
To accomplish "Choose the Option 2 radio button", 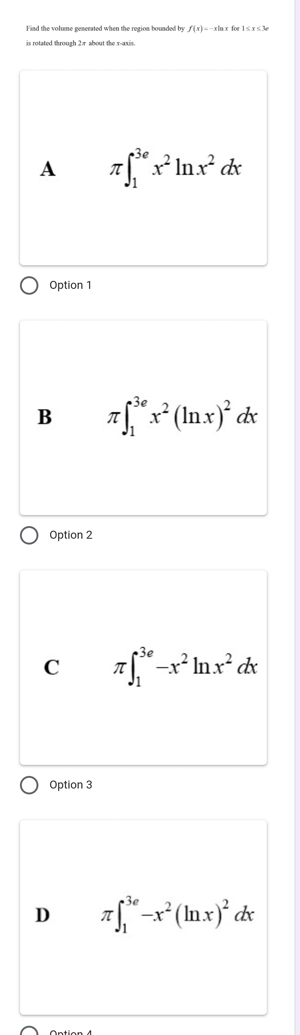I will click(29, 535).
